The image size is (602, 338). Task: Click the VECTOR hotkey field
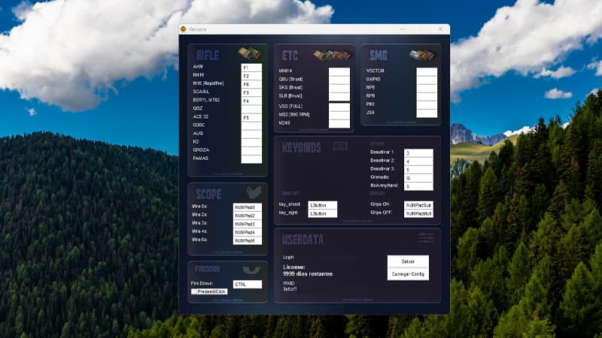[x=427, y=71]
